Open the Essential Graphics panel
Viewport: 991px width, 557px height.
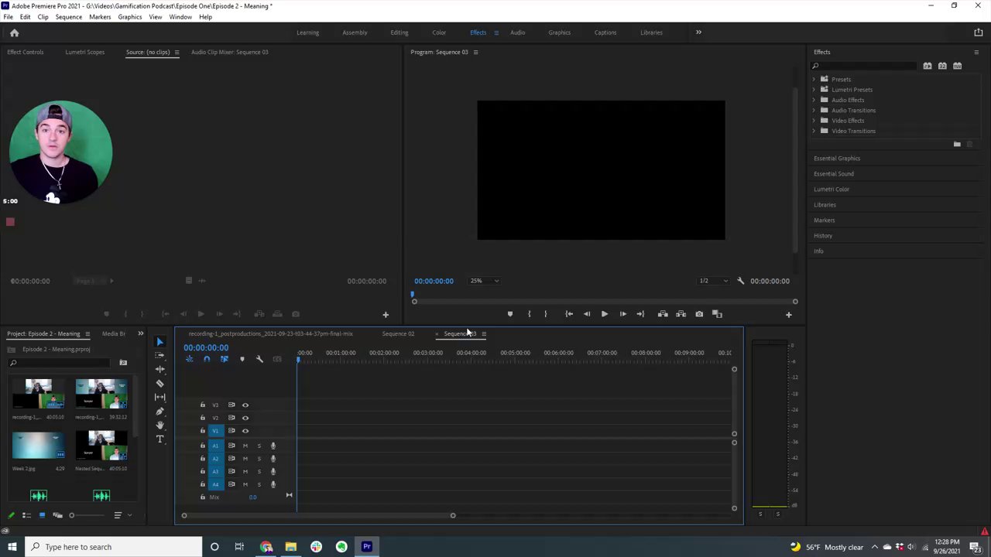[x=837, y=159]
